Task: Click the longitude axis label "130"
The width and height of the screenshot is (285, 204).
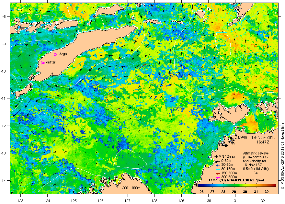Action: click(208, 200)
